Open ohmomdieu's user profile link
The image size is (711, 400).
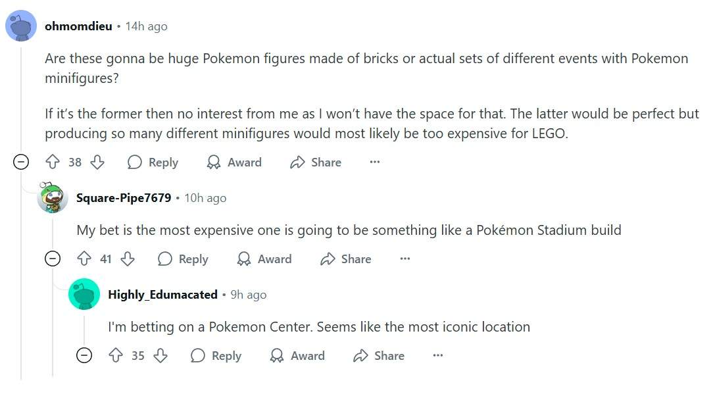(x=78, y=26)
